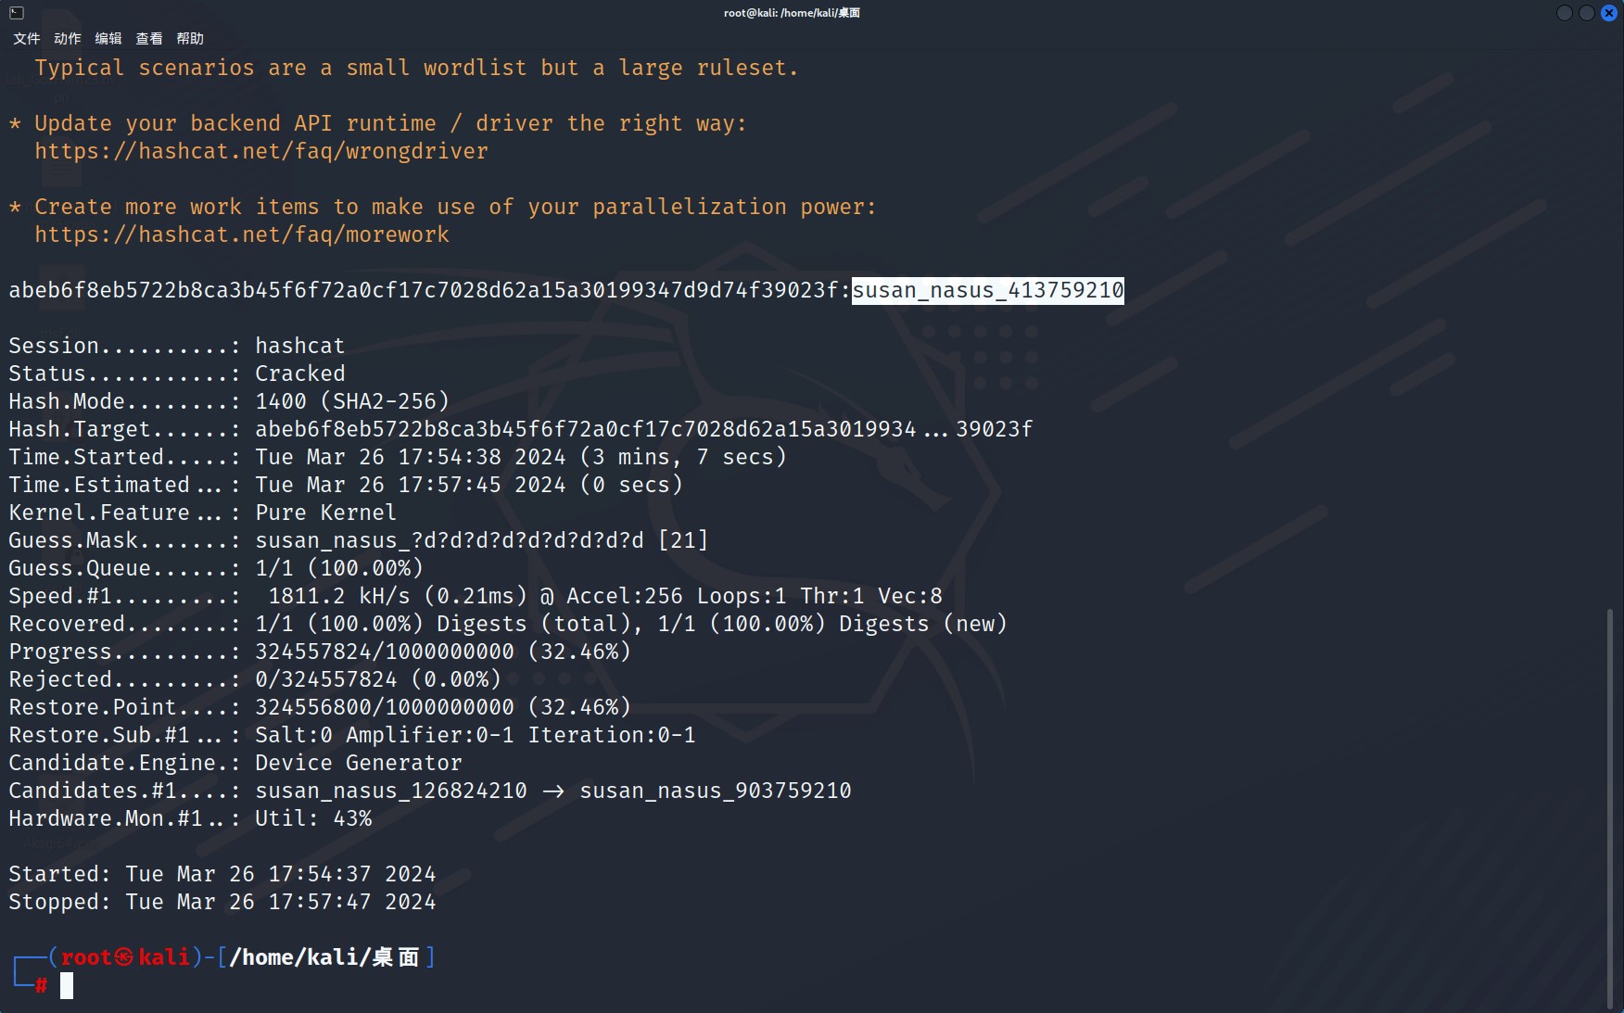
Task: Click the Guess.Mask value
Action: click(x=482, y=540)
